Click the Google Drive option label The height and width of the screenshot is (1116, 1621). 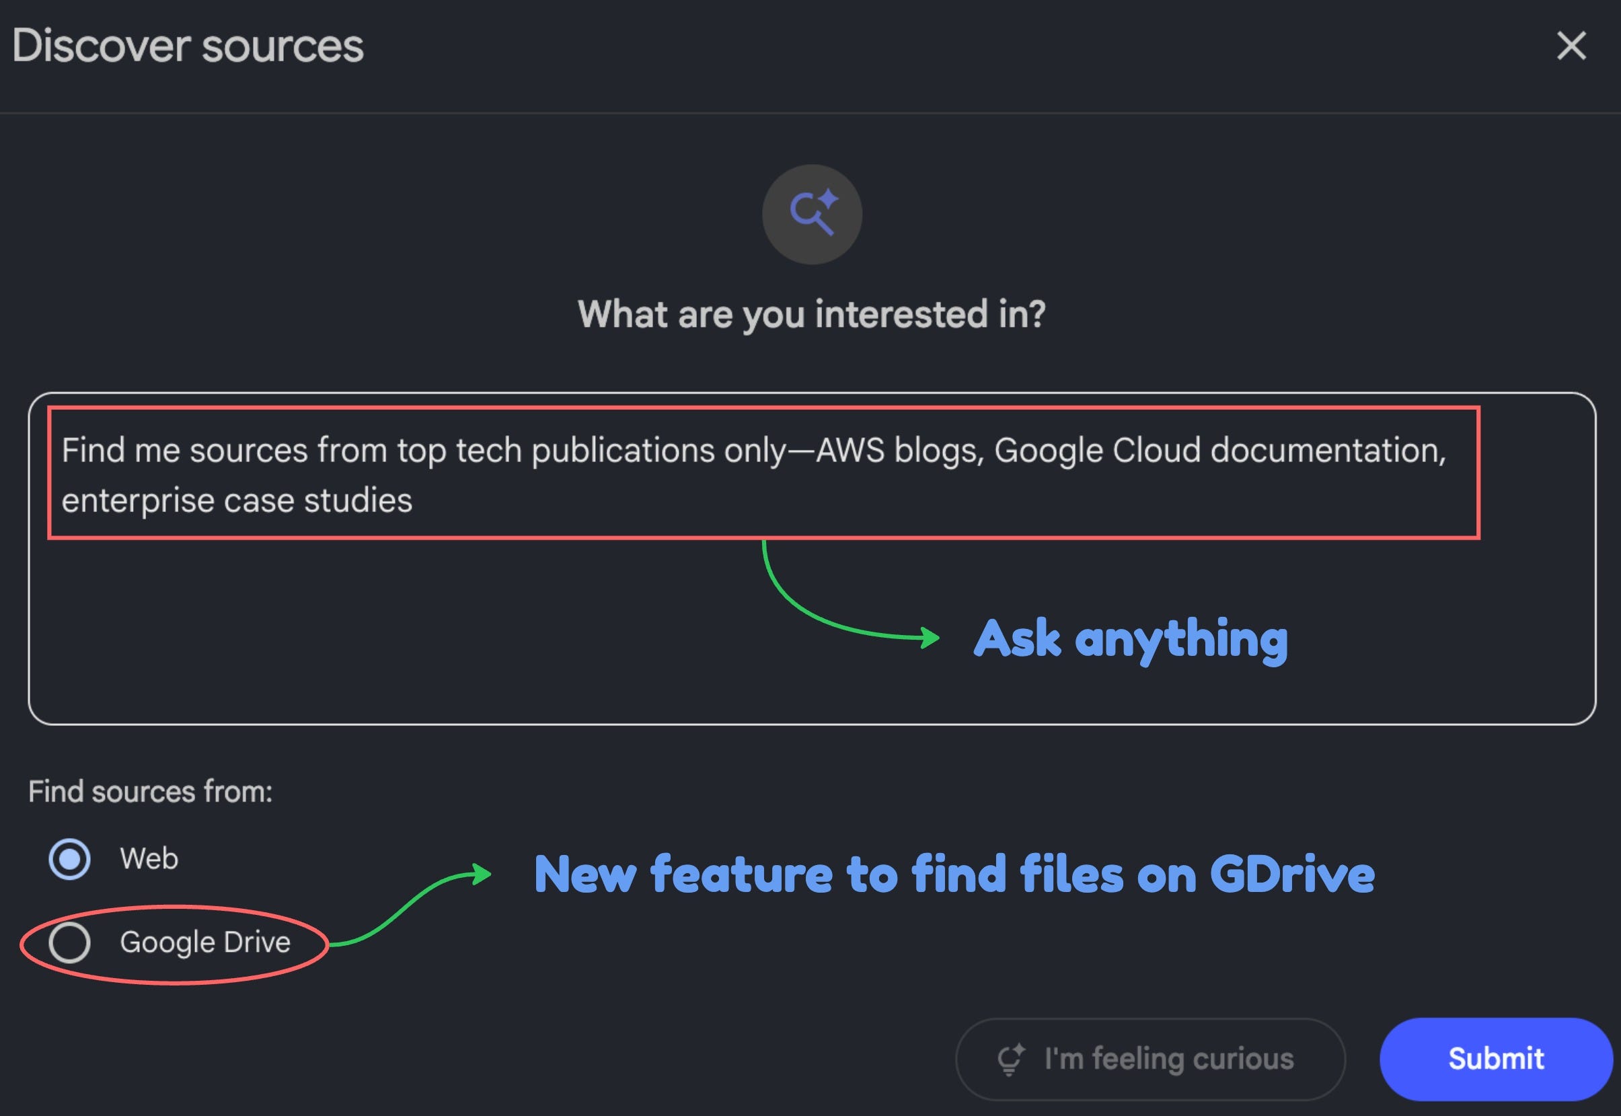tap(204, 942)
